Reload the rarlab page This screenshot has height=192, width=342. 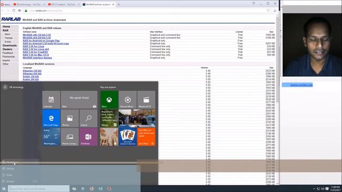click(14, 11)
